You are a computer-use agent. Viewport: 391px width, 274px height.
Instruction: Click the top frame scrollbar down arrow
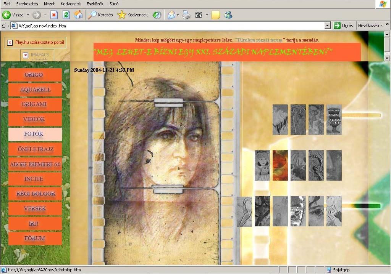tap(387, 58)
